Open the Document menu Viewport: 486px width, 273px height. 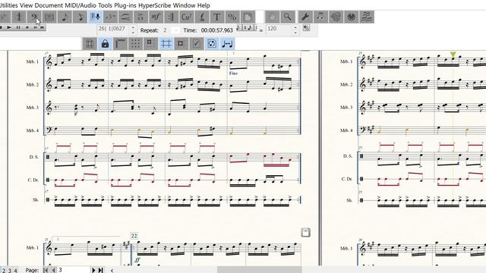pos(49,5)
